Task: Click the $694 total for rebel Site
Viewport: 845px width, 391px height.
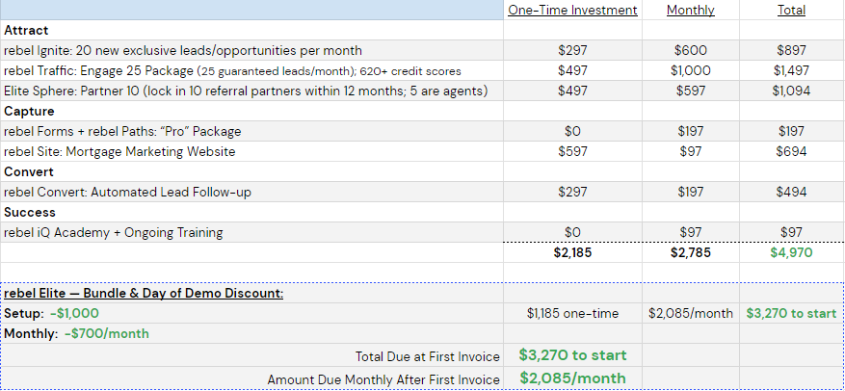Action: [791, 151]
